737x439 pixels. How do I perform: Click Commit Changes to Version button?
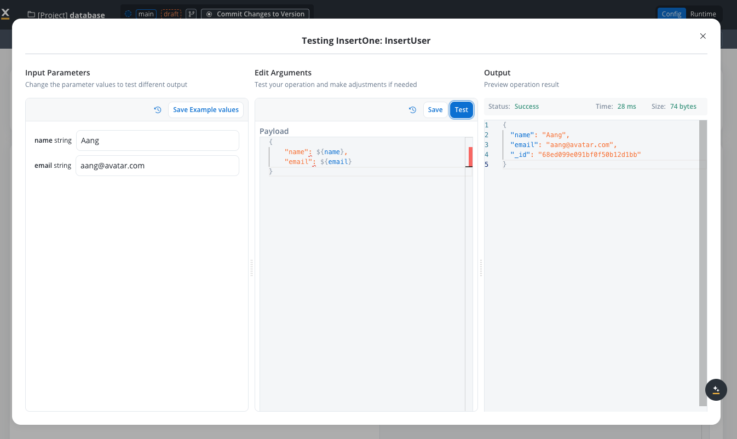(x=255, y=14)
